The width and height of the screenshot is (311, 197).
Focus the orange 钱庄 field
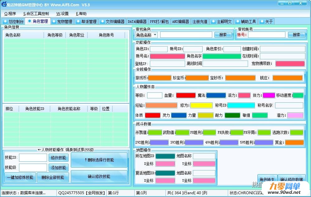(x=288, y=78)
